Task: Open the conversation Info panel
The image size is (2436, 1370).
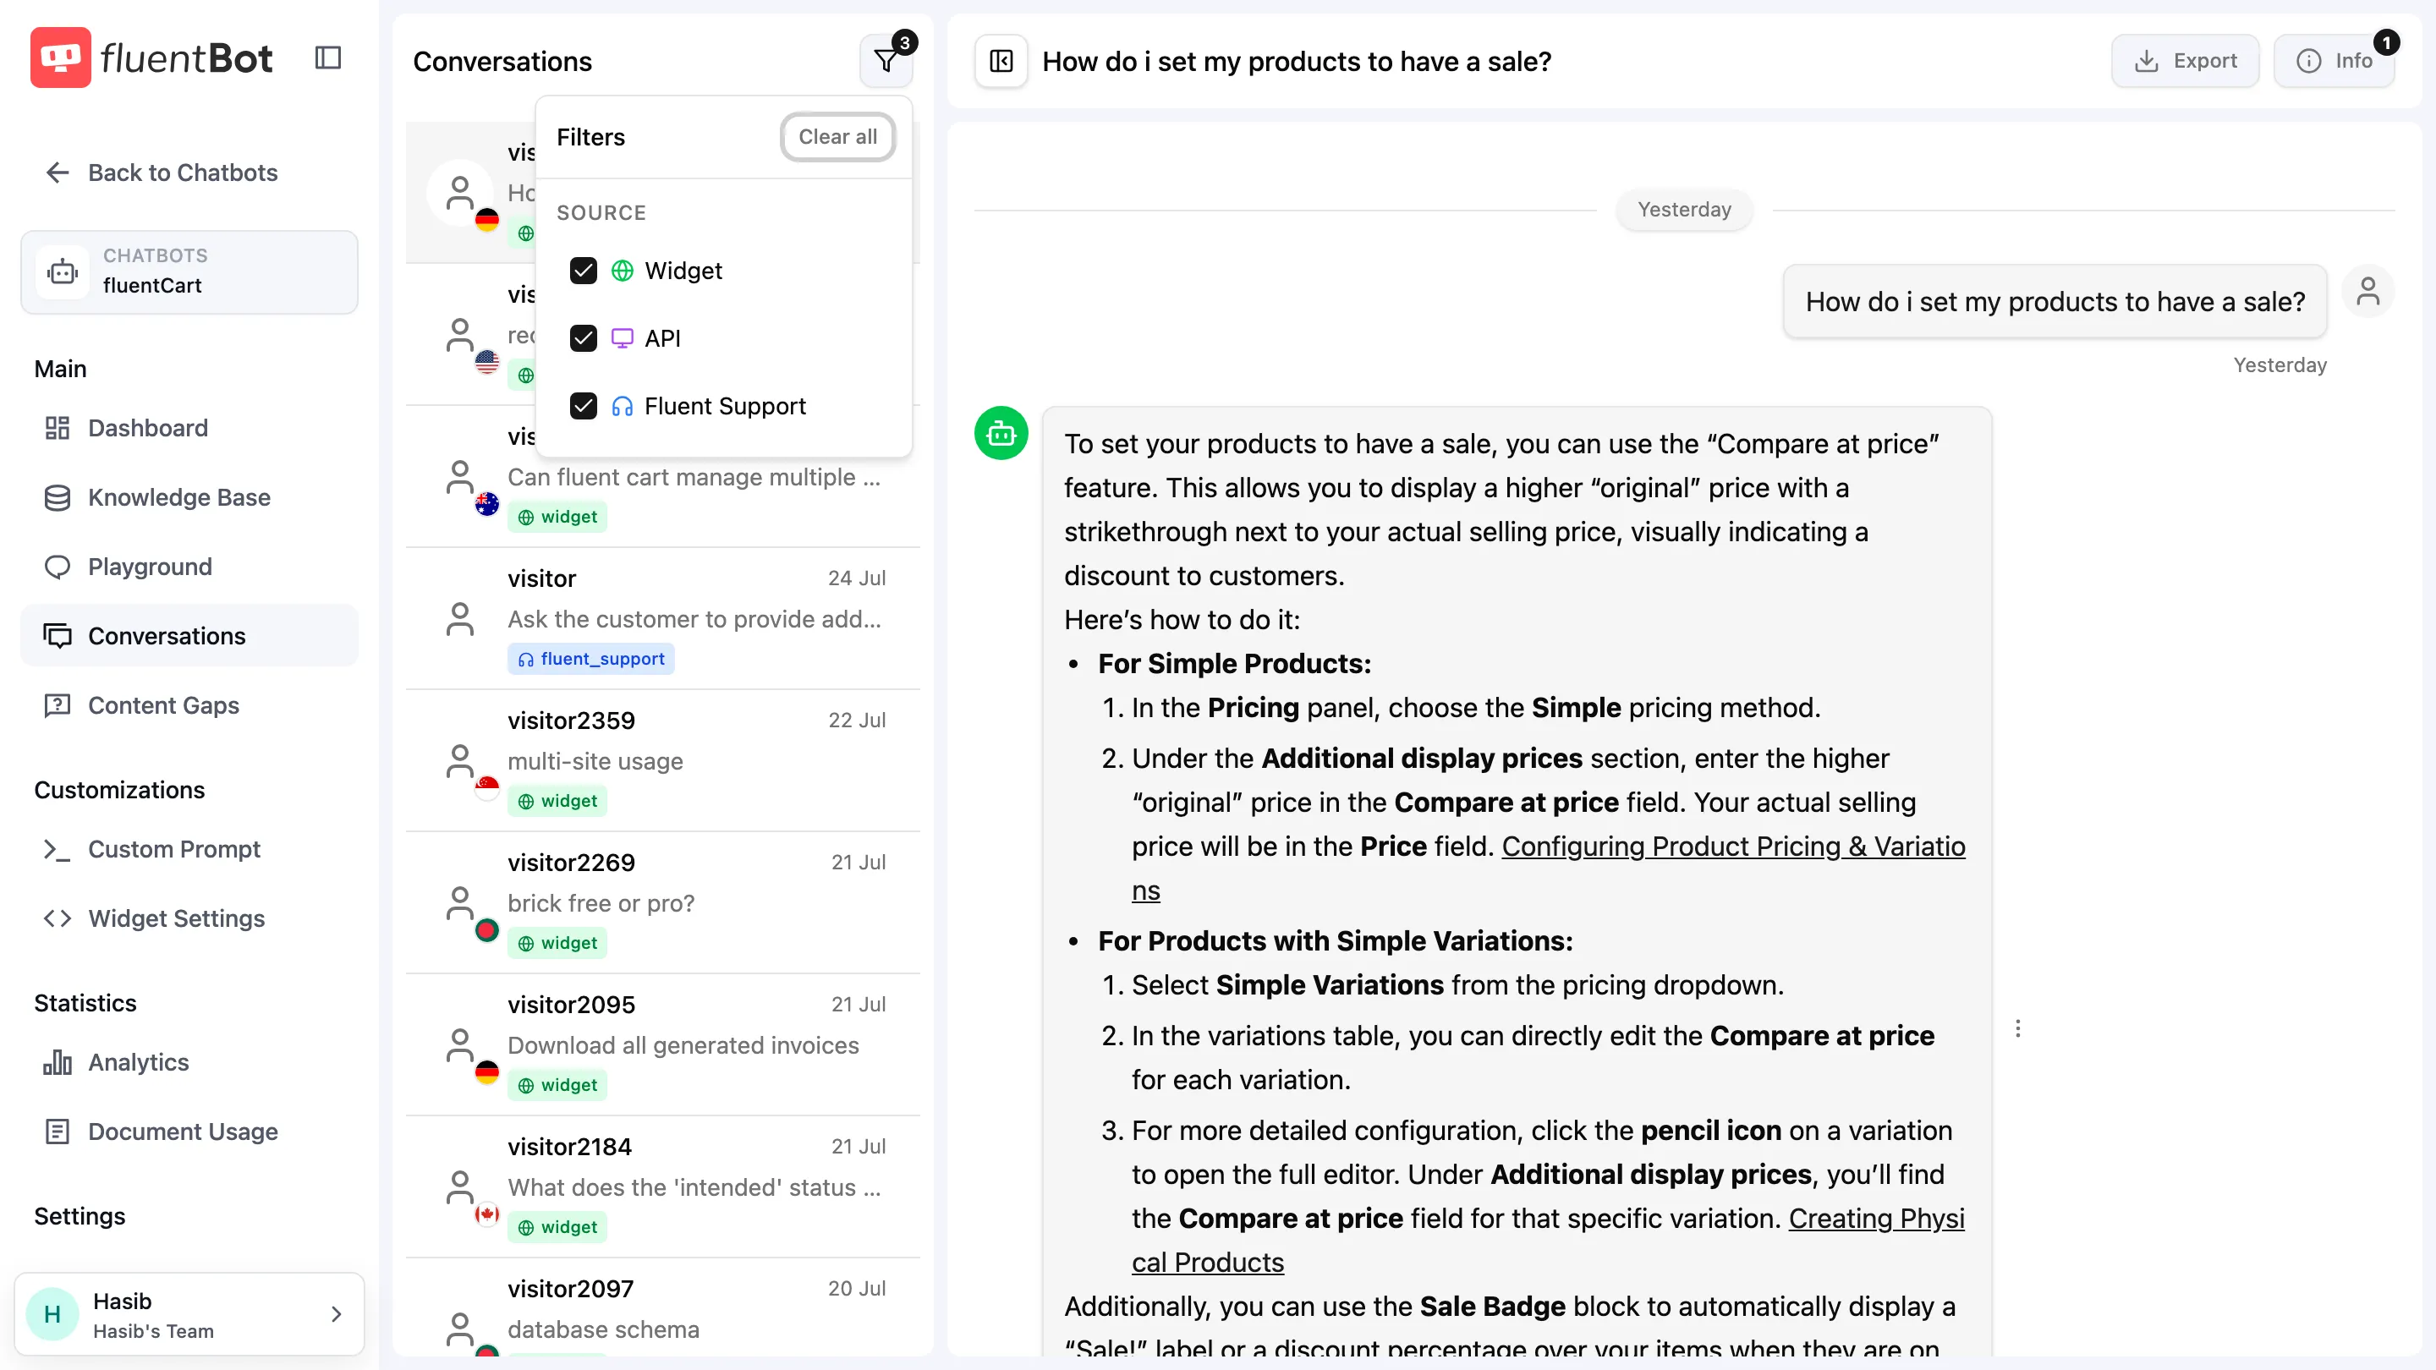Action: pos(2334,61)
